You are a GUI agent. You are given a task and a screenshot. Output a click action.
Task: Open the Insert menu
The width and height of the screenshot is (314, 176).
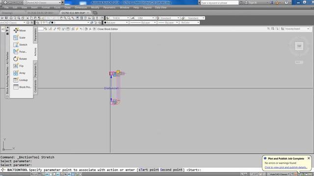point(34,8)
